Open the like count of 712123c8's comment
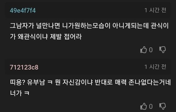 point(151,107)
